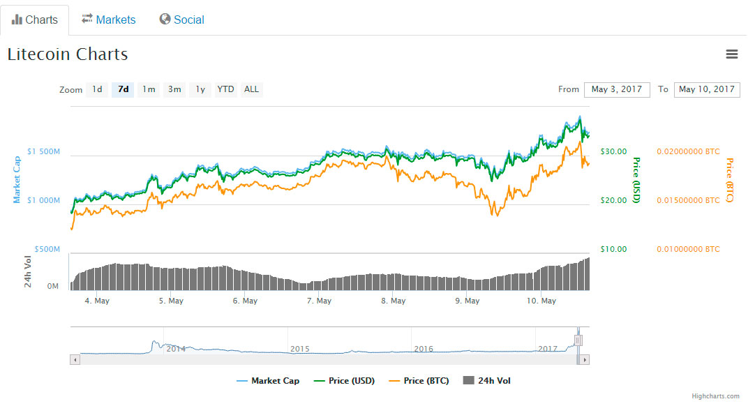Open the Social tab
Image resolution: width=755 pixels, height=406 pixels.
182,20
